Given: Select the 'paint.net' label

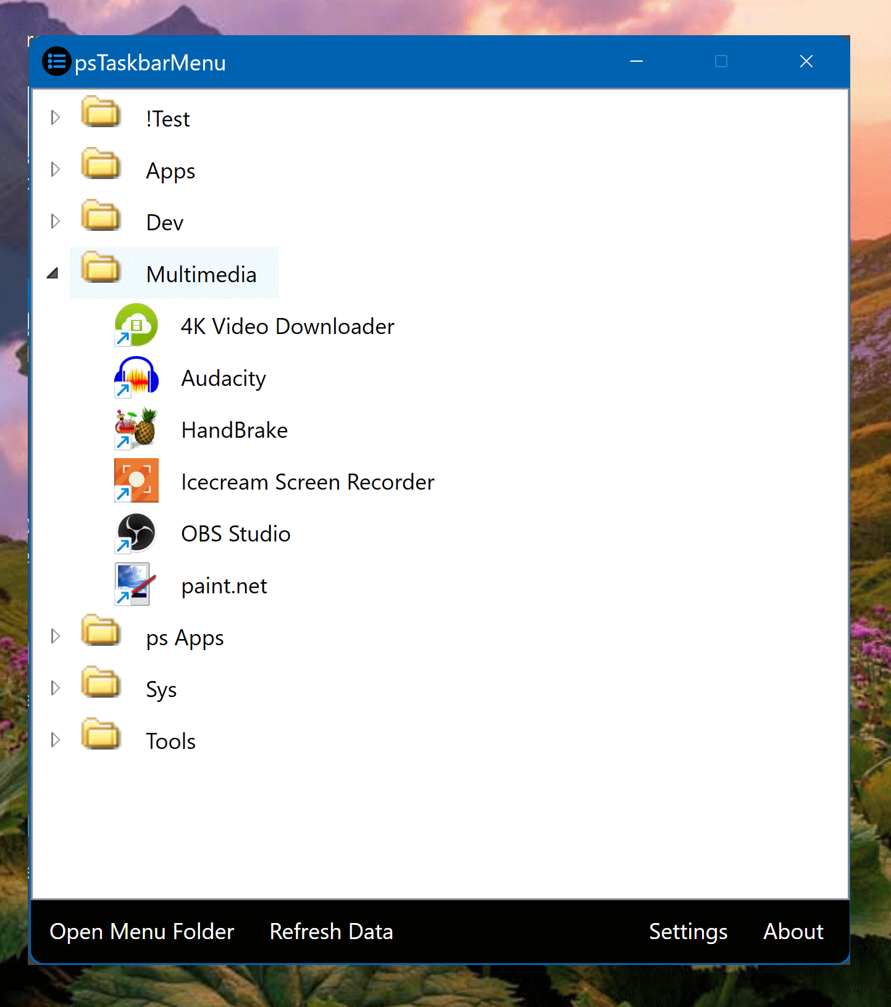Looking at the screenshot, I should (225, 586).
